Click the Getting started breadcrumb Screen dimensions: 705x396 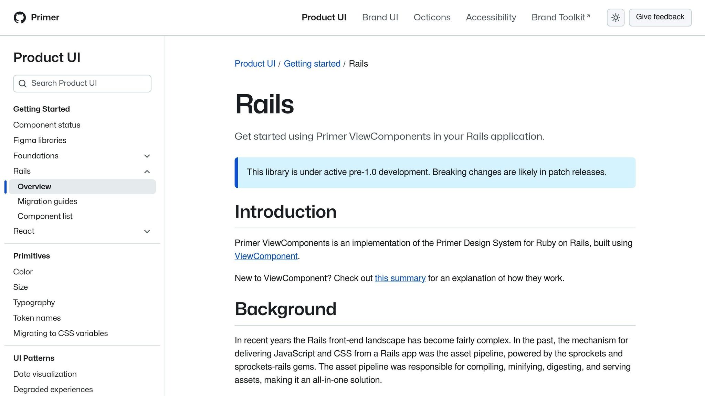[312, 64]
